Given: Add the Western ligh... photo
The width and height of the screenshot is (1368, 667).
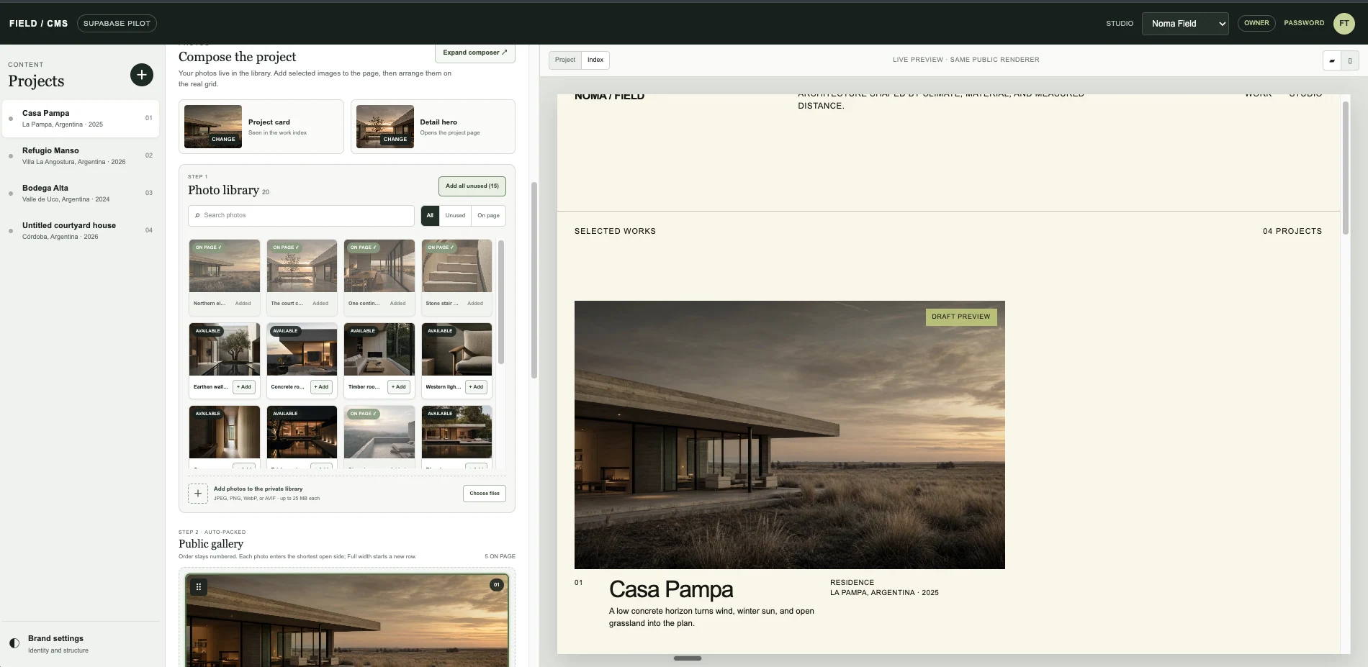Looking at the screenshot, I should click(x=476, y=387).
